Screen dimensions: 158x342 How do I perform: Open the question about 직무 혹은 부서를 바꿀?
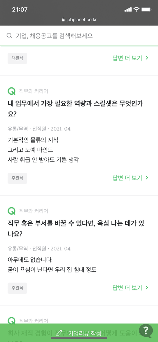pos(76,229)
